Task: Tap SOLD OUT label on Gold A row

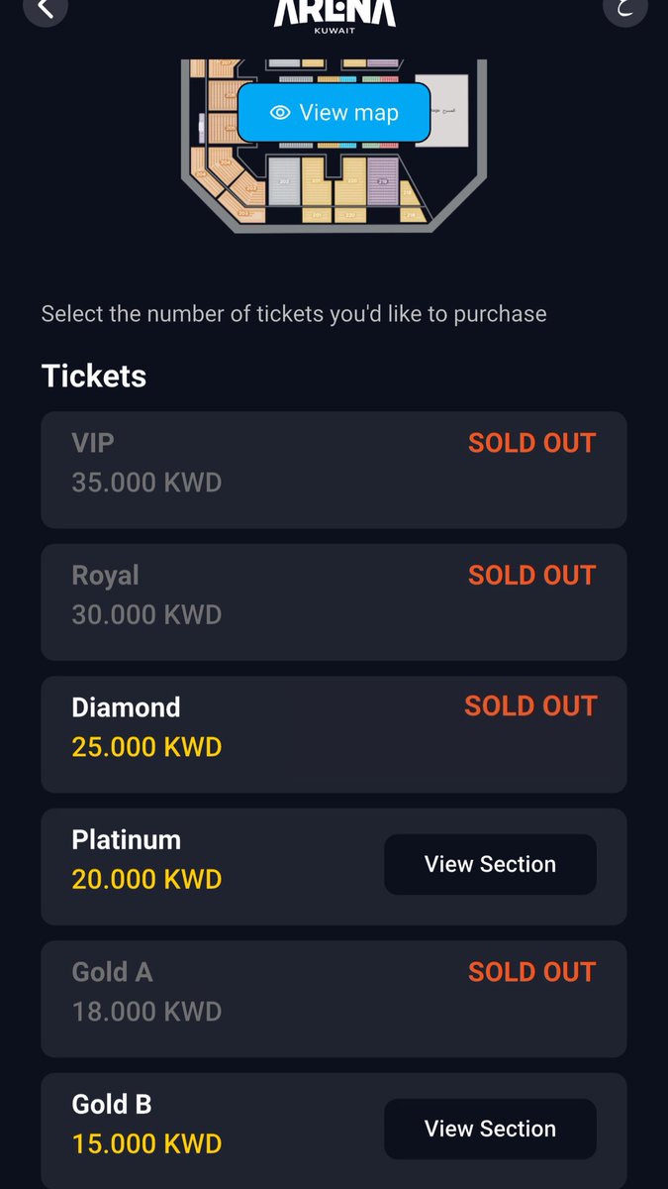Action: click(531, 972)
